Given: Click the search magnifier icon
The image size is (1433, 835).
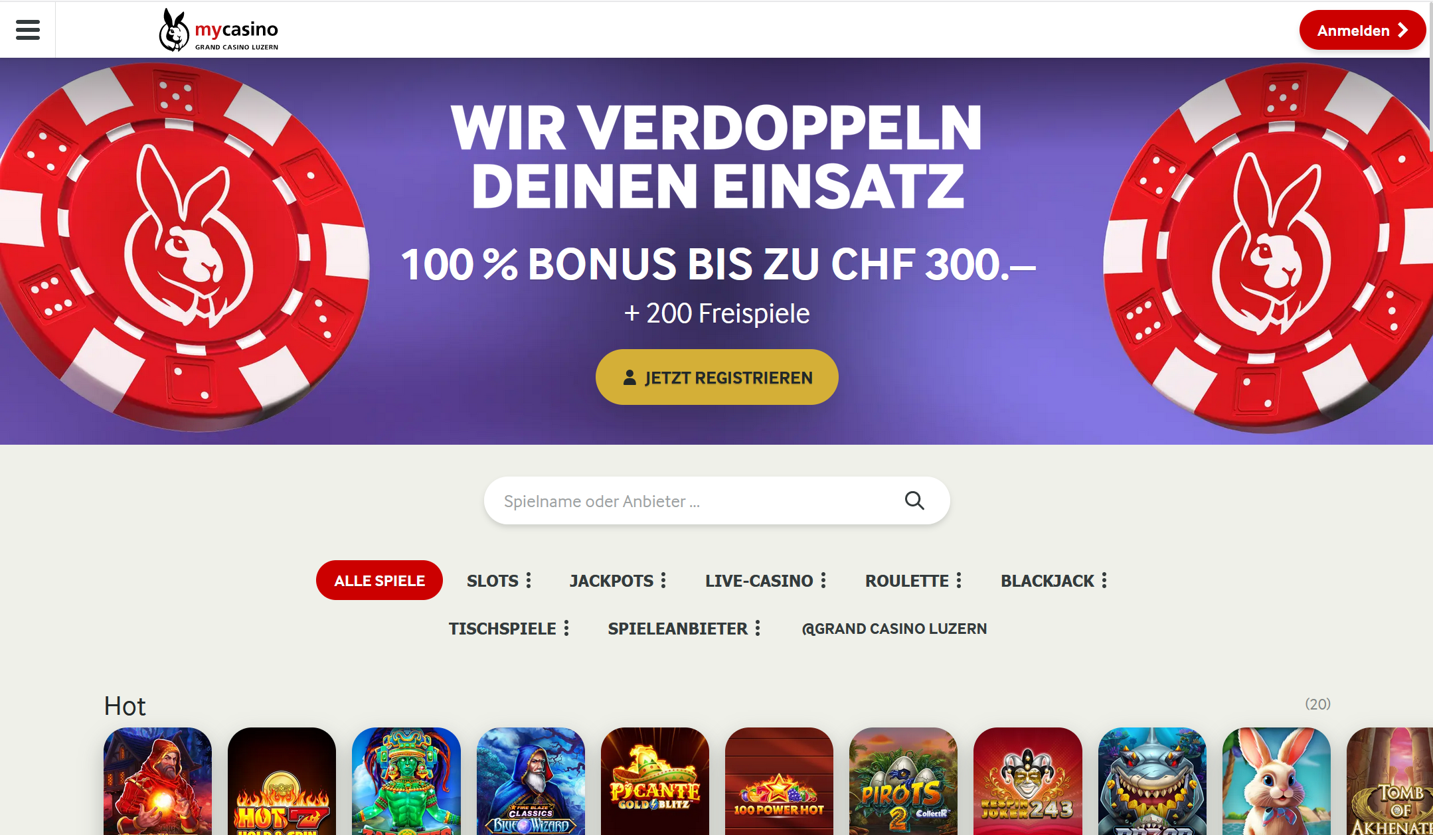Looking at the screenshot, I should (914, 500).
